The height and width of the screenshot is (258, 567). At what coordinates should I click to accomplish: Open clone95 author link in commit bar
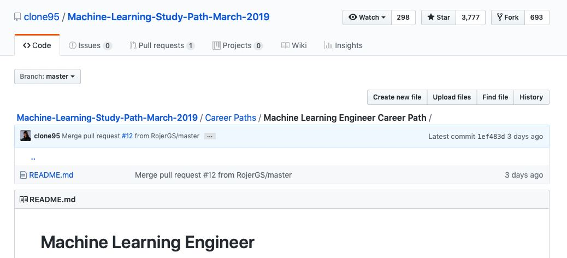point(47,136)
